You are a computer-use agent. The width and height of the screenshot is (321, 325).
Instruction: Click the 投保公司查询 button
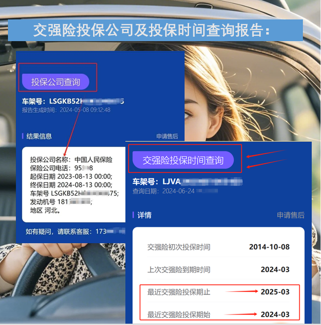click(56, 82)
